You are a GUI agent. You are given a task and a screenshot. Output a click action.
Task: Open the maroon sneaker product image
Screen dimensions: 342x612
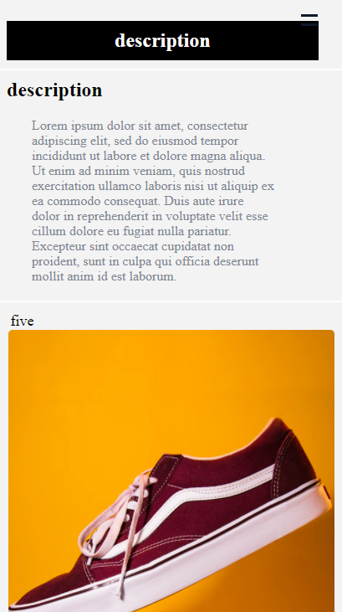pyautogui.click(x=171, y=471)
